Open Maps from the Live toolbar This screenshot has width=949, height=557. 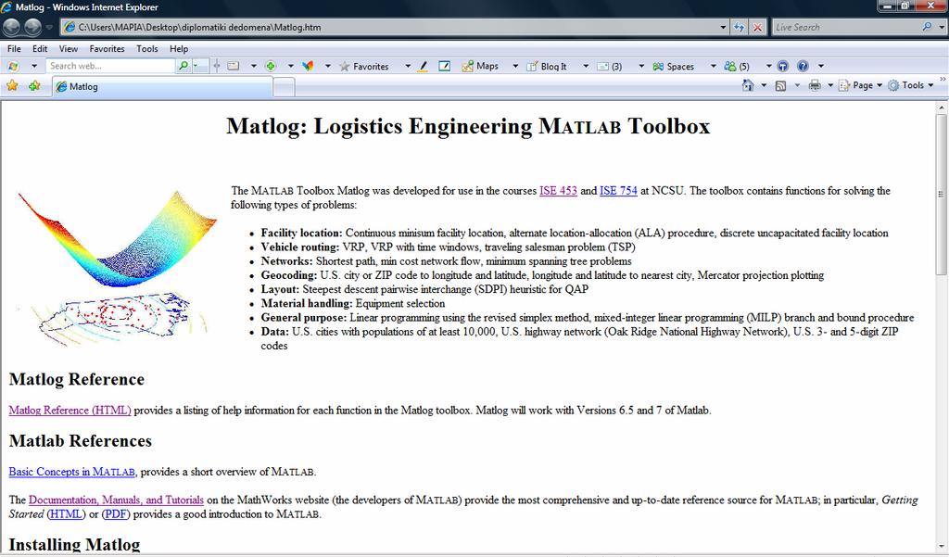(480, 66)
